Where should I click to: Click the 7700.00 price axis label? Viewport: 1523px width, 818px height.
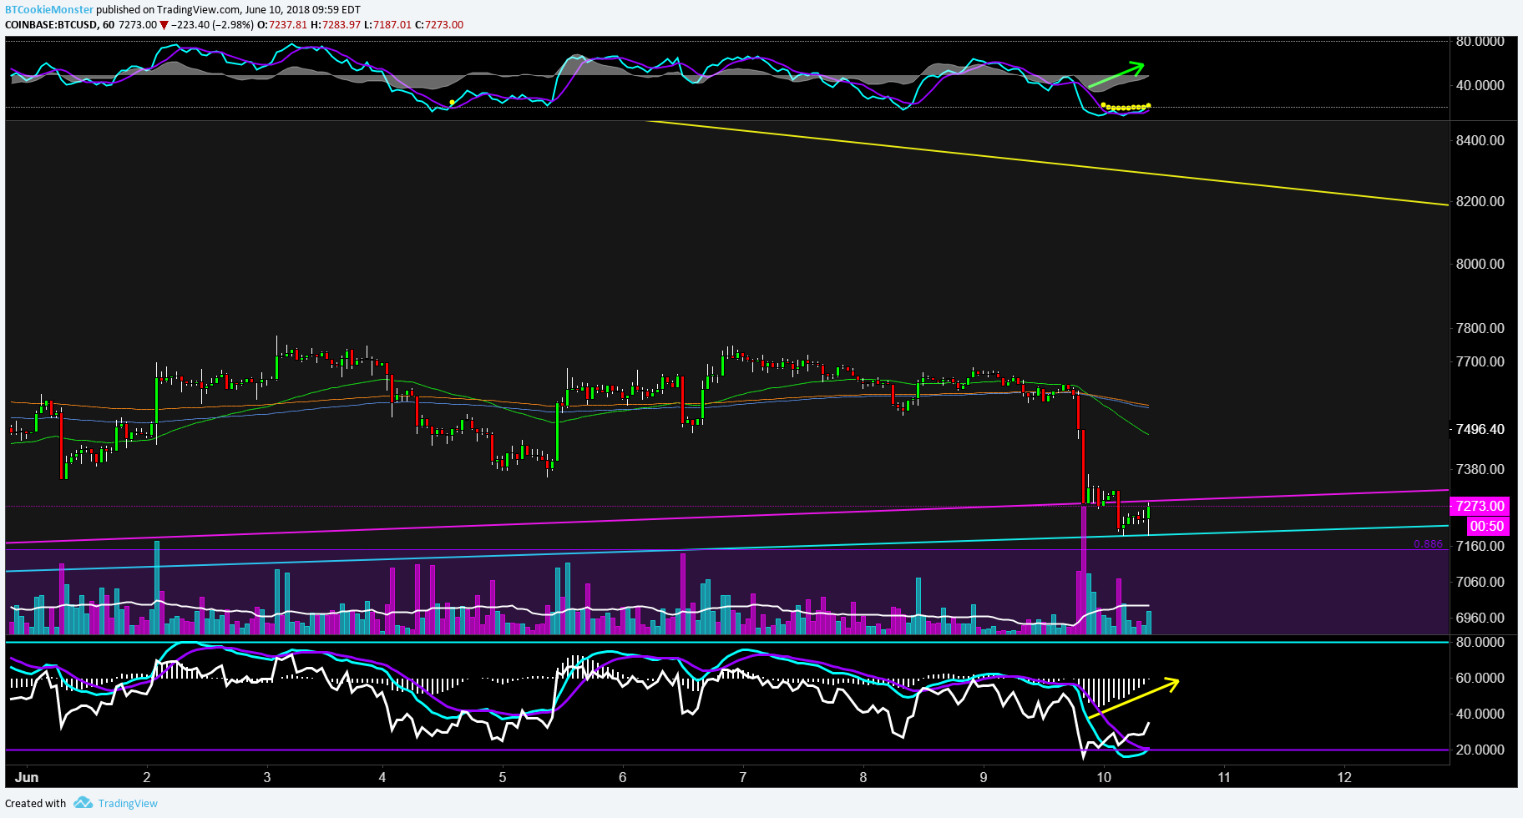1480,361
